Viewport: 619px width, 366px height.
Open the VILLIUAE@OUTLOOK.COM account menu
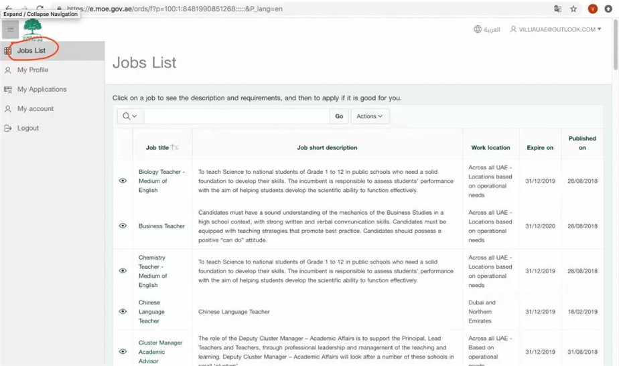coord(555,29)
